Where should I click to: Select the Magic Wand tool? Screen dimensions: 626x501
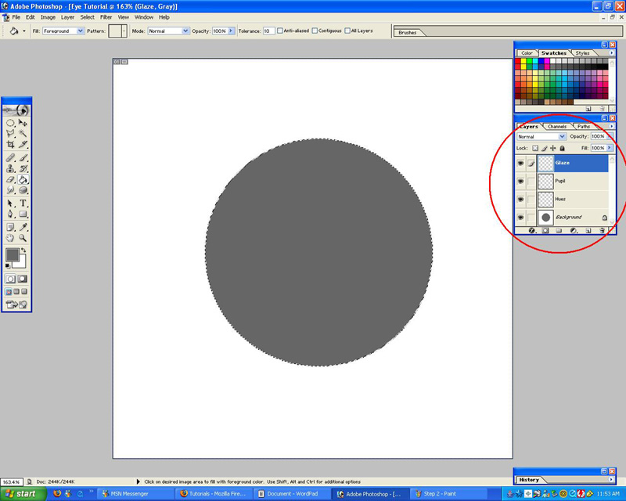pos(23,133)
